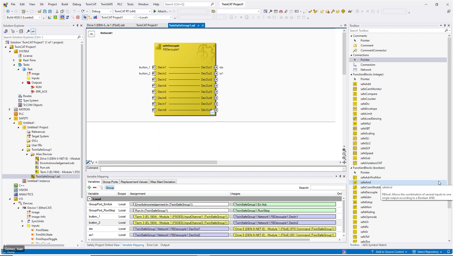453x256 pixels.
Task: Open the Debug configuration dropdown
Action: pos(110,11)
